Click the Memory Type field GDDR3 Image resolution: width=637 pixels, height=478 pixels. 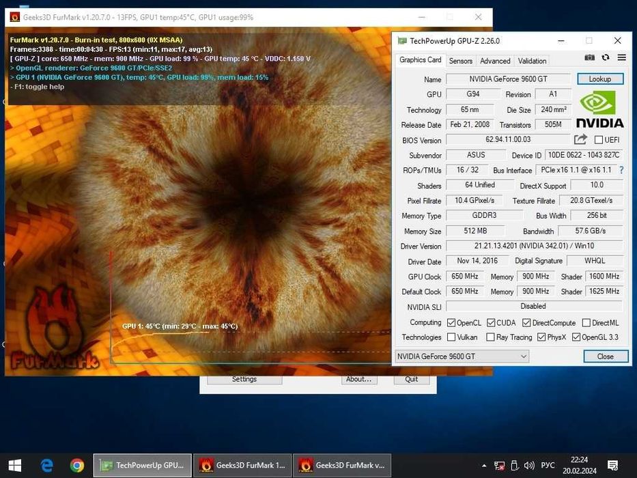tap(484, 215)
